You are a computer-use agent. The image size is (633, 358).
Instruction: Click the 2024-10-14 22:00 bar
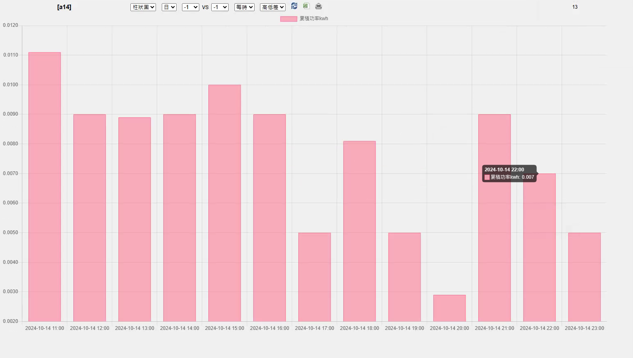point(539,248)
